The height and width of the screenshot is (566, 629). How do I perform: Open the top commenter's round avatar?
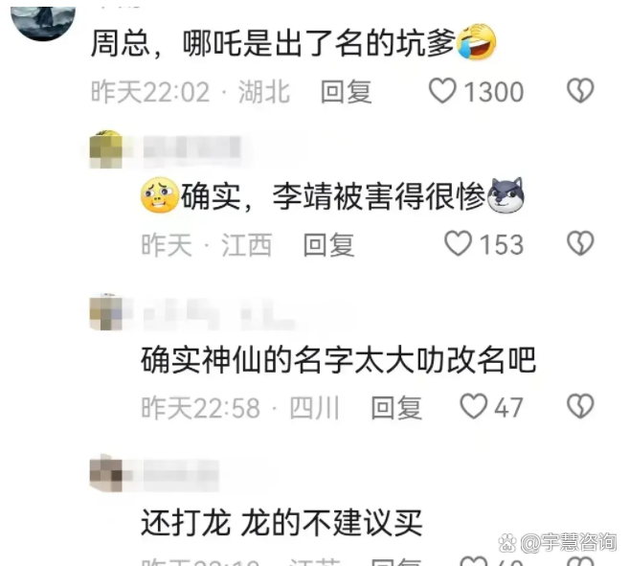43,22
